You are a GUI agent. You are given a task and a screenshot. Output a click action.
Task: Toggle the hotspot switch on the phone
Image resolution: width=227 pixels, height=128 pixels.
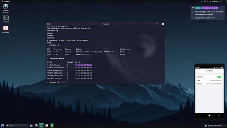(220, 77)
